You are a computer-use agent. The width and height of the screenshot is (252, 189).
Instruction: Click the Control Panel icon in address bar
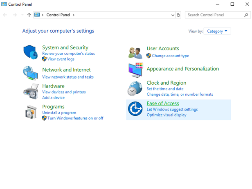[x=37, y=15]
